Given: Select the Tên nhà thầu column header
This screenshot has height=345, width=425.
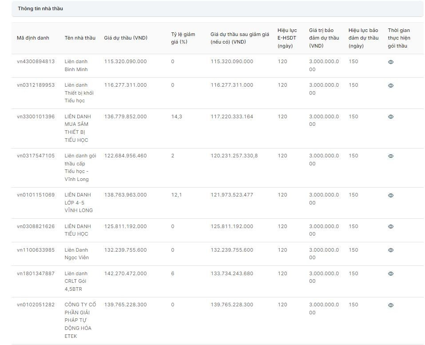Looking at the screenshot, I should (x=80, y=38).
